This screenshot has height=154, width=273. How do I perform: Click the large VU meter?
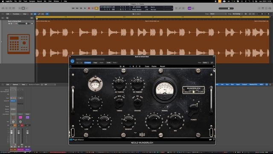click(x=165, y=90)
